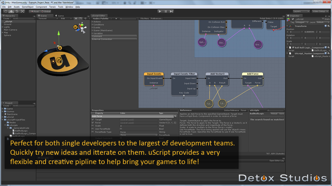Select the Hand tool in the toolbar
This screenshot has width=332, height=186.
click(6, 11)
